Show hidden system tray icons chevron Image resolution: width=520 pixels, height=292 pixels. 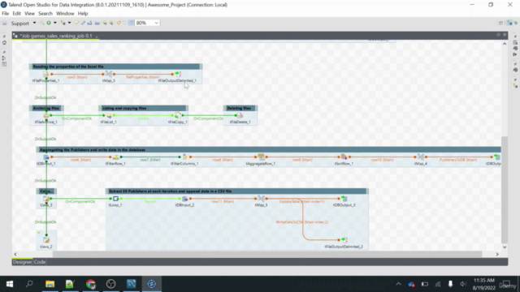[x=398, y=284]
